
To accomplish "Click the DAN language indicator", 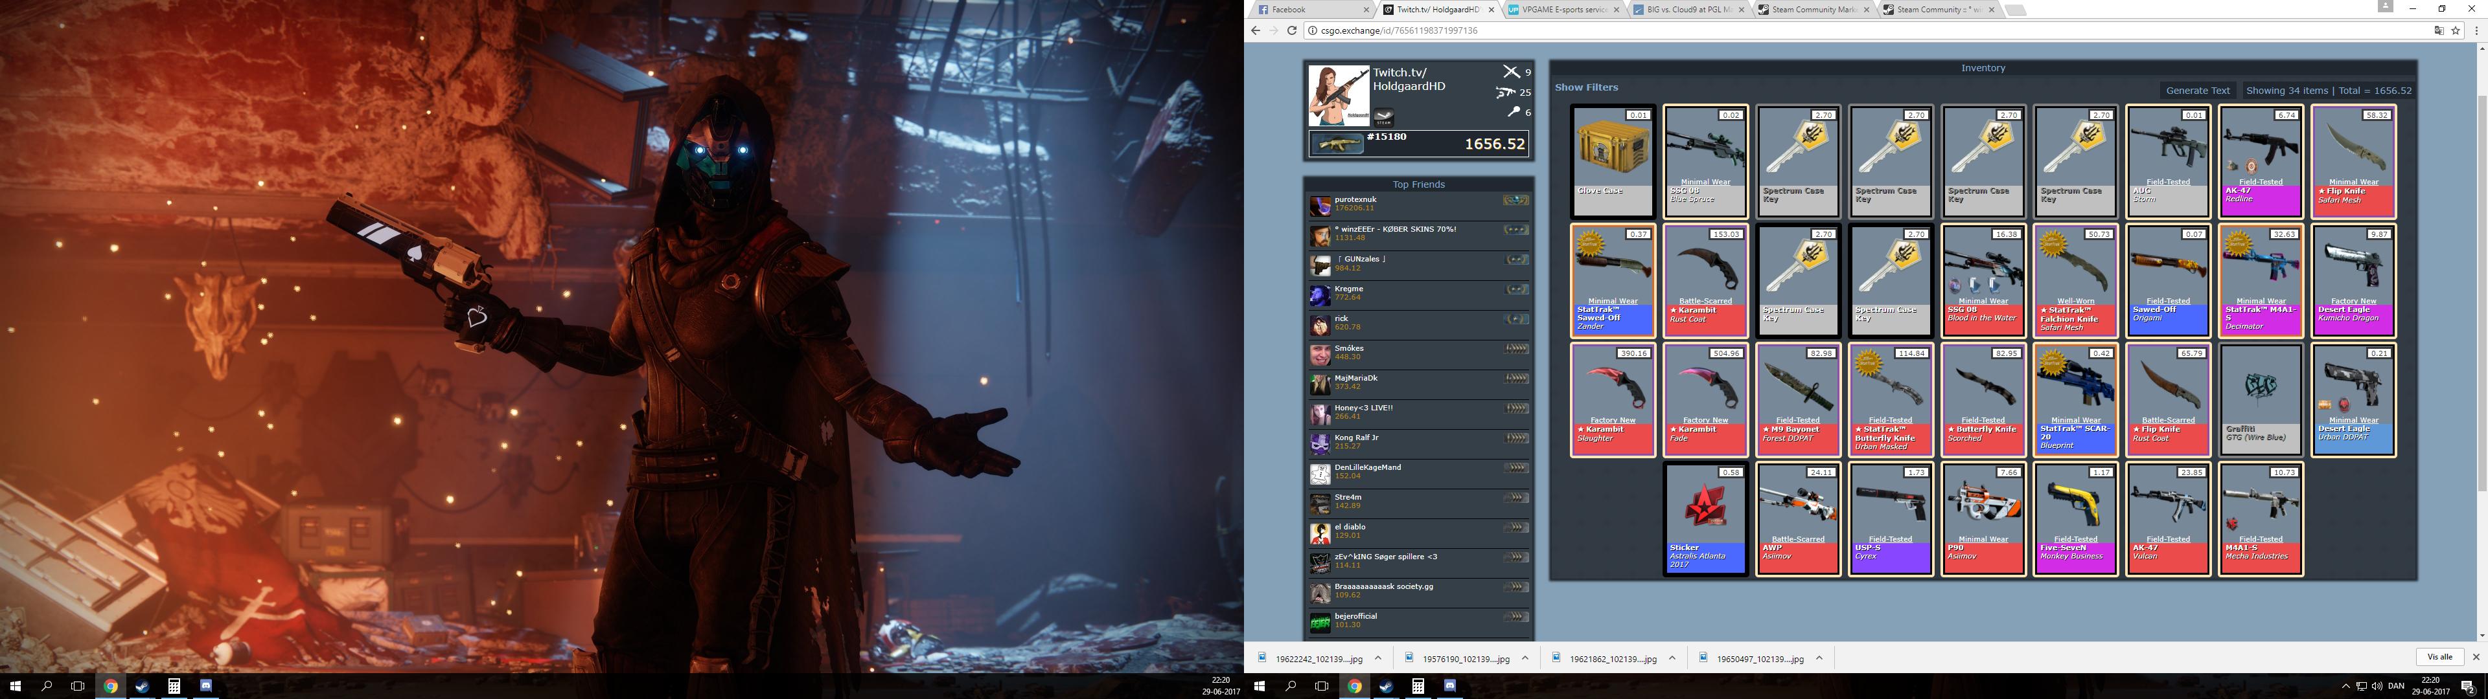I will pos(2396,687).
